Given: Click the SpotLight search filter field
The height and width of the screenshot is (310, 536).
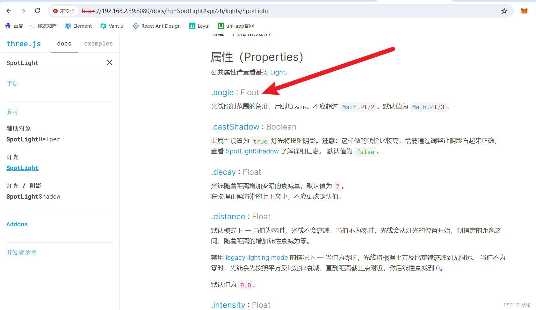Looking at the screenshot, I should pyautogui.click(x=54, y=63).
